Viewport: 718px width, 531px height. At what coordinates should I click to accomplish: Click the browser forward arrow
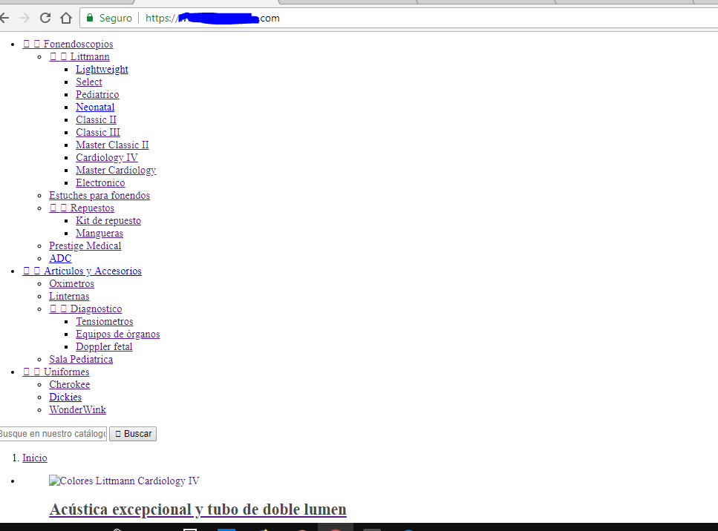click(25, 18)
